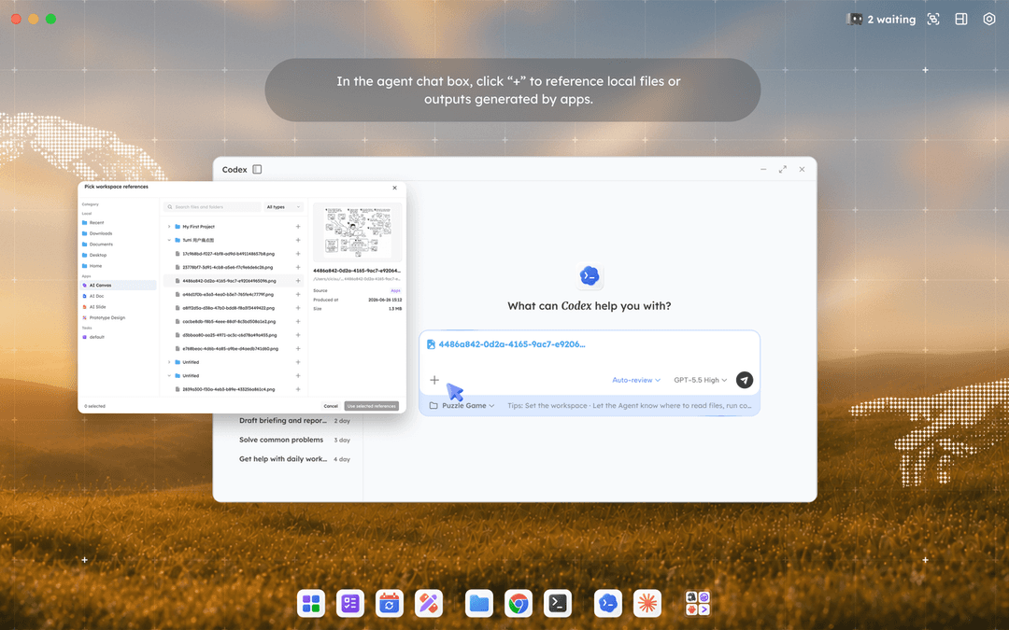
Task: Open the pencil and ruler design app
Action: tap(429, 604)
